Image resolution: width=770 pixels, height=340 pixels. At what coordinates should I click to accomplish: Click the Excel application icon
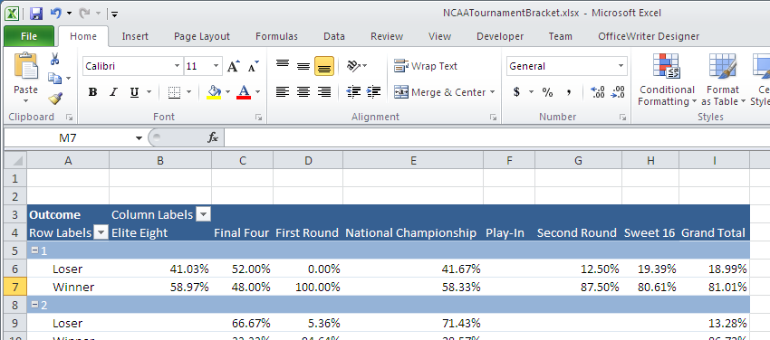(x=12, y=14)
